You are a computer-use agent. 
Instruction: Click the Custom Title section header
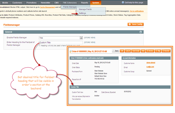click(120, 87)
